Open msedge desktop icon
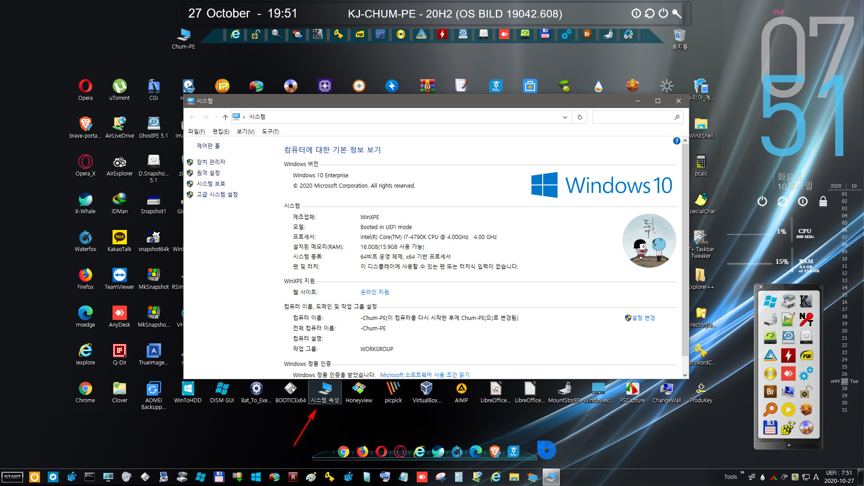Image resolution: width=864 pixels, height=486 pixels. point(85,316)
